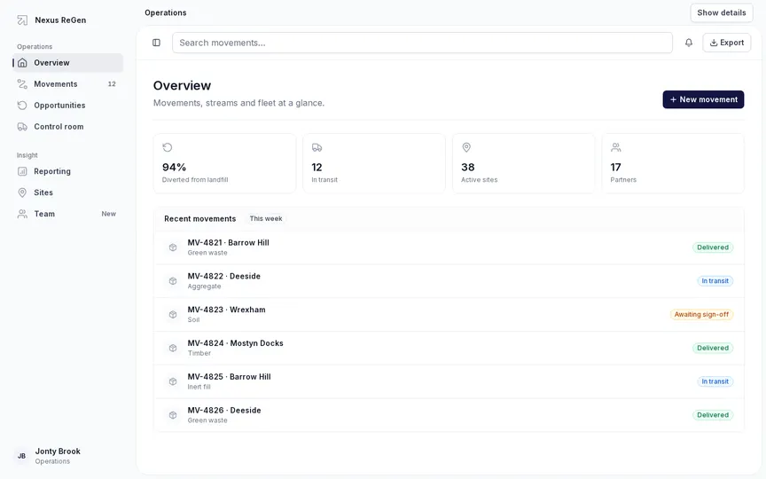Click the truck icon on In transit card
Screen dimensions: 766x479
pos(317,147)
